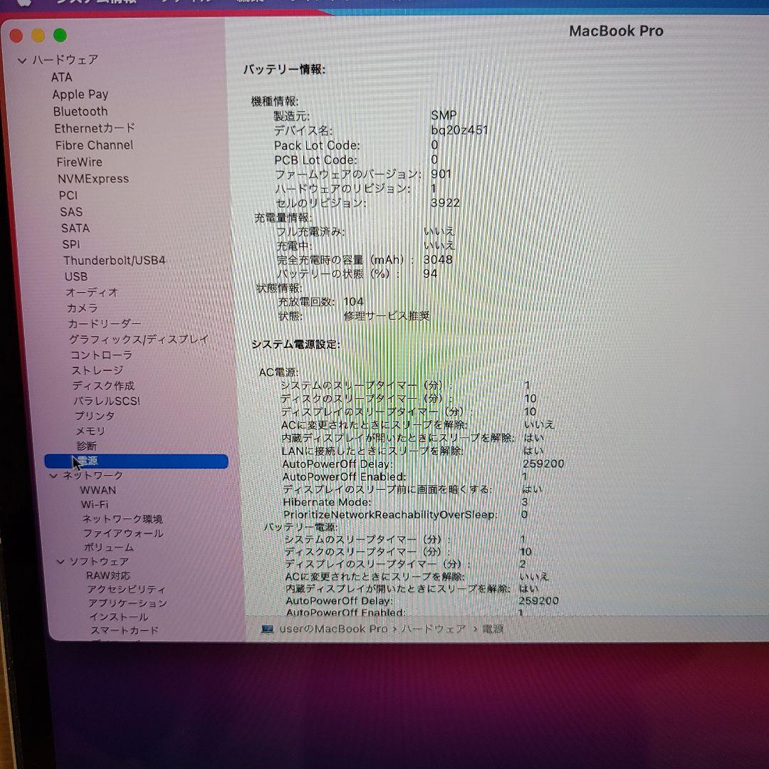Select Wi-Fi in the sidebar
Screen dimensions: 769x769
pyautogui.click(x=95, y=504)
